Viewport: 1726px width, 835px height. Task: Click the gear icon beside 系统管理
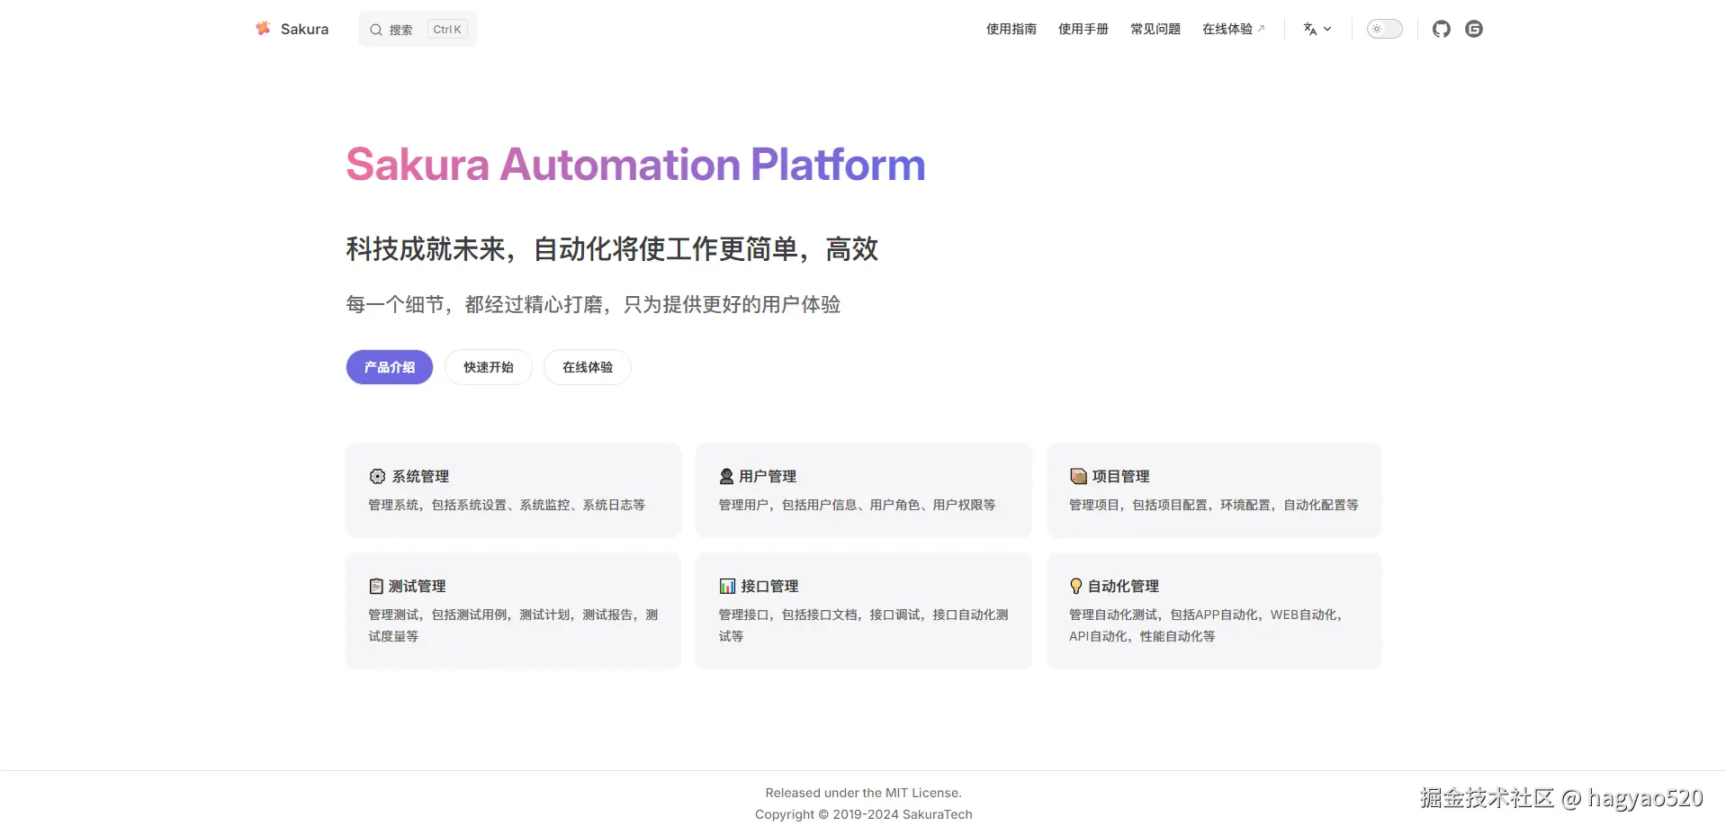coord(377,477)
